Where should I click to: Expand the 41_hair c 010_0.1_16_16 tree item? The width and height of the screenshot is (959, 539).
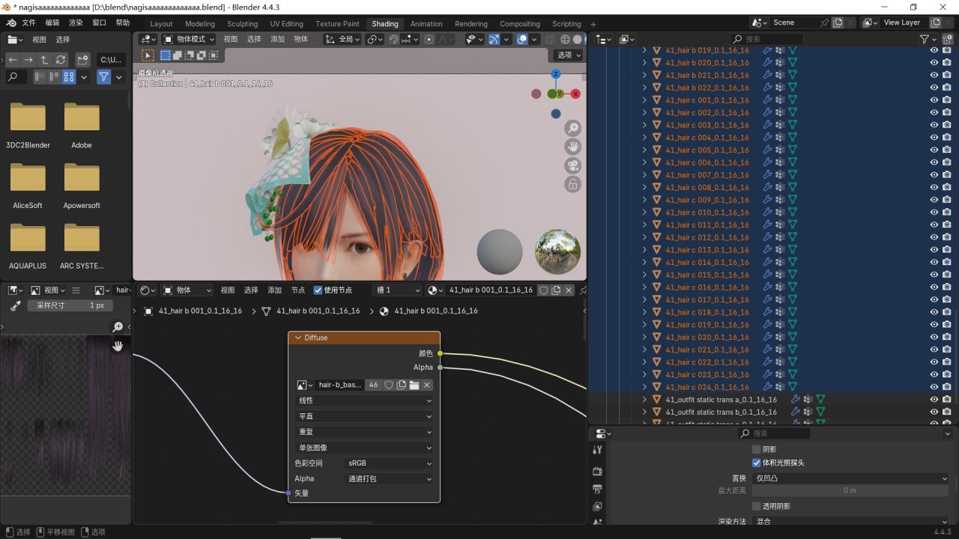[x=644, y=213]
